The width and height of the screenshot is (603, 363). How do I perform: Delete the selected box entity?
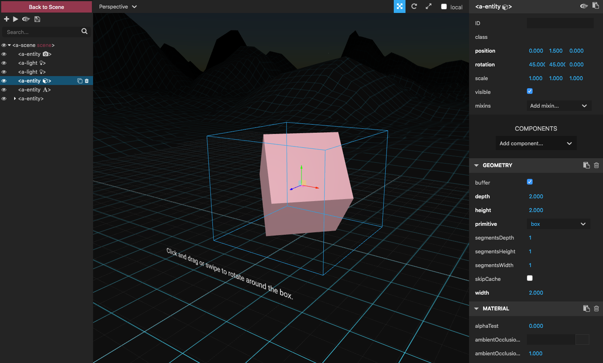pyautogui.click(x=87, y=81)
